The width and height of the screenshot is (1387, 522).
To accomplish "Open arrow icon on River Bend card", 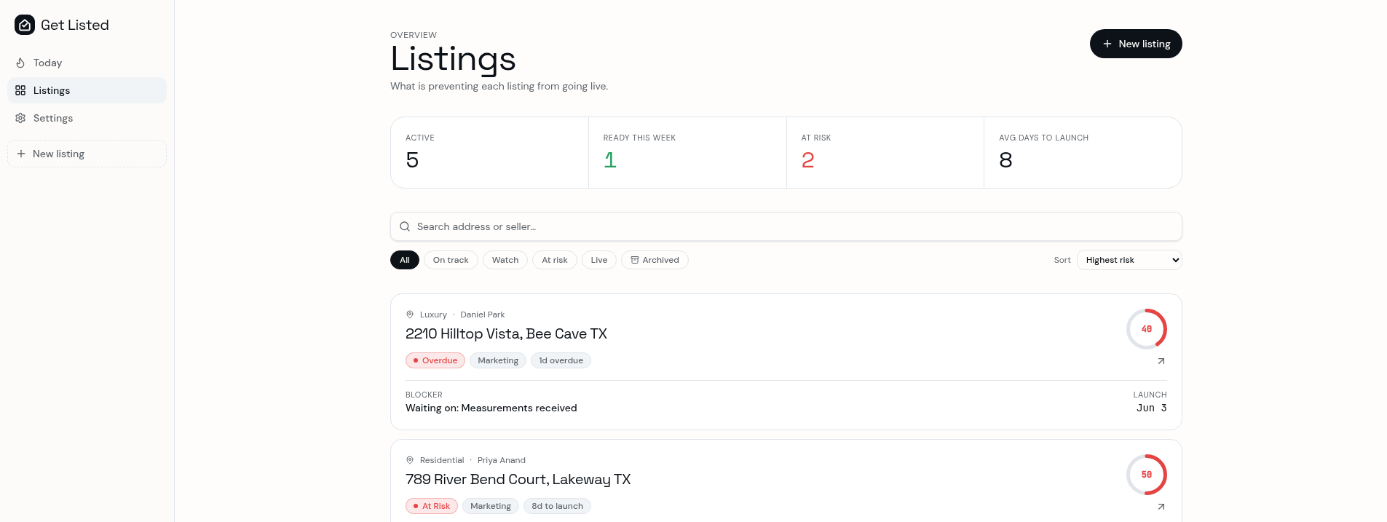I will 1161,507.
